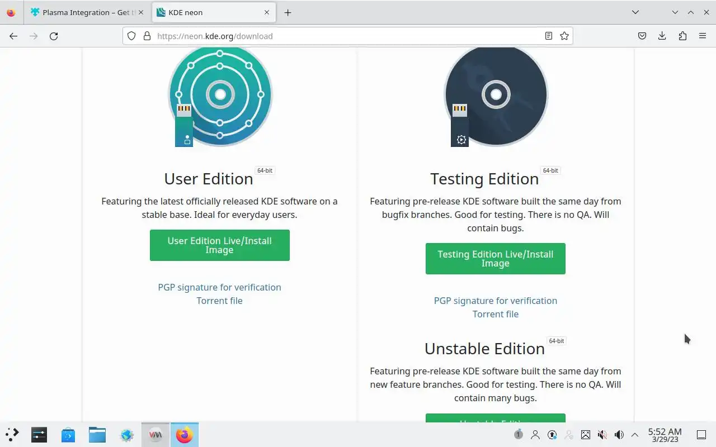Click the 64-bit badge beside User Edition
Screen dimensions: 716x447
coord(265,170)
